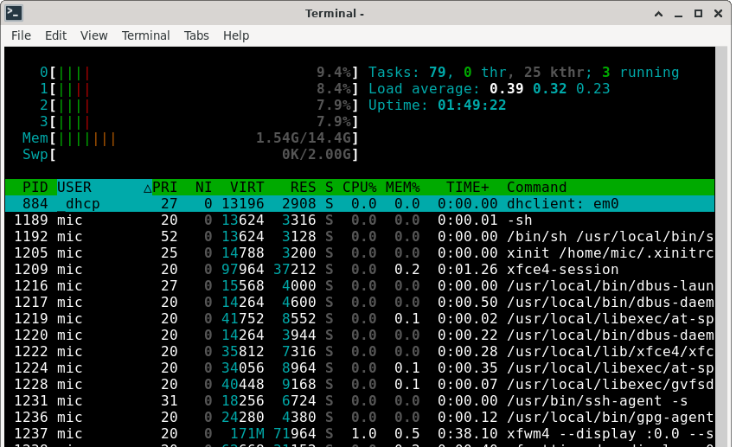Select the xfwm4 --display process row
Screen dimensions: 749x447
346,434
